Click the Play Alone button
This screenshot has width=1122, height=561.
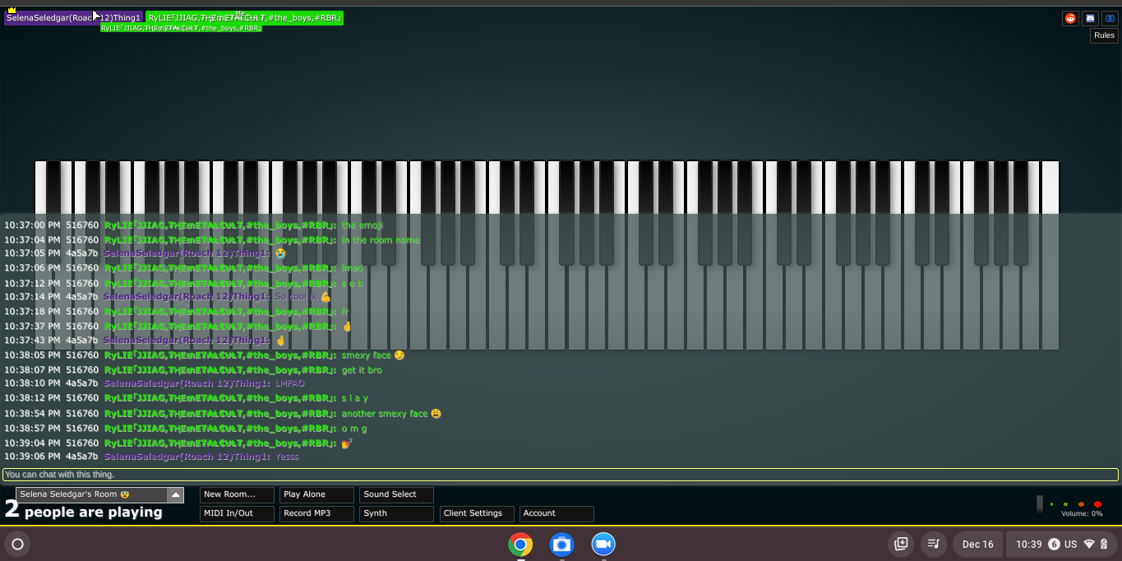tap(316, 495)
